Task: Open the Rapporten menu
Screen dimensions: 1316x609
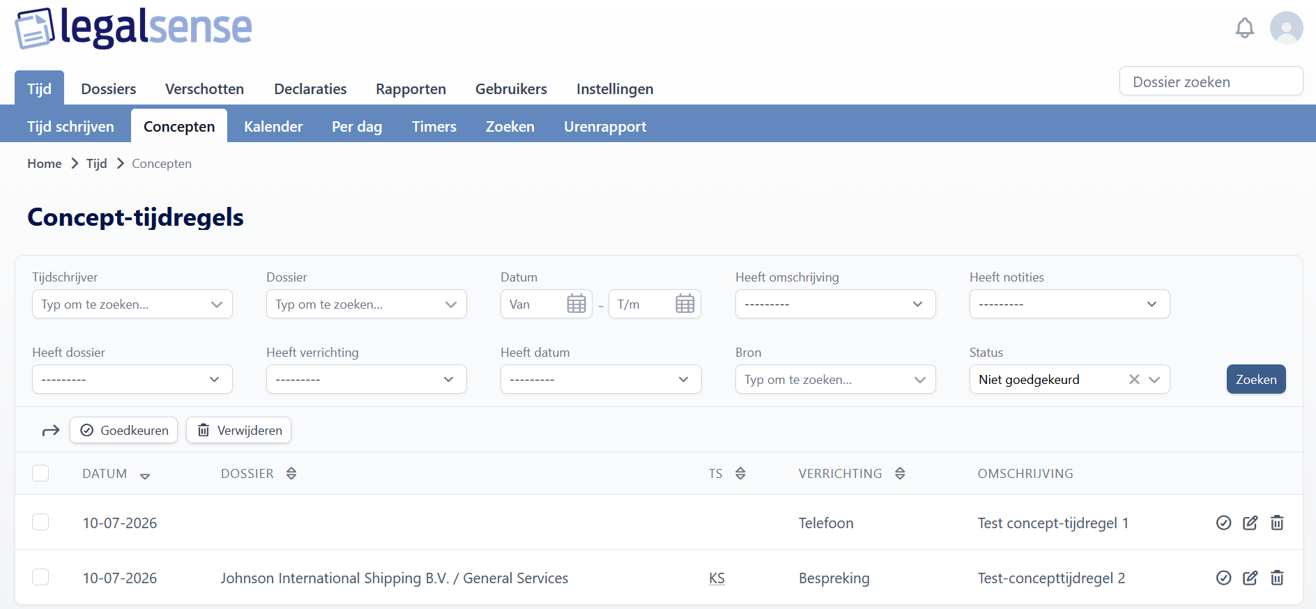Action: [x=411, y=88]
